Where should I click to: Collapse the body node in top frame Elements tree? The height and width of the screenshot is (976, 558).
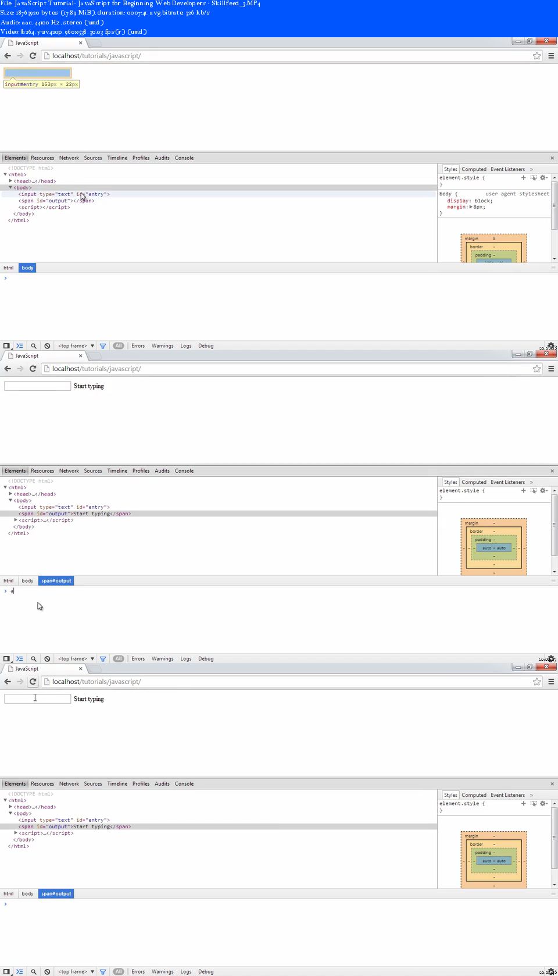pyautogui.click(x=10, y=187)
